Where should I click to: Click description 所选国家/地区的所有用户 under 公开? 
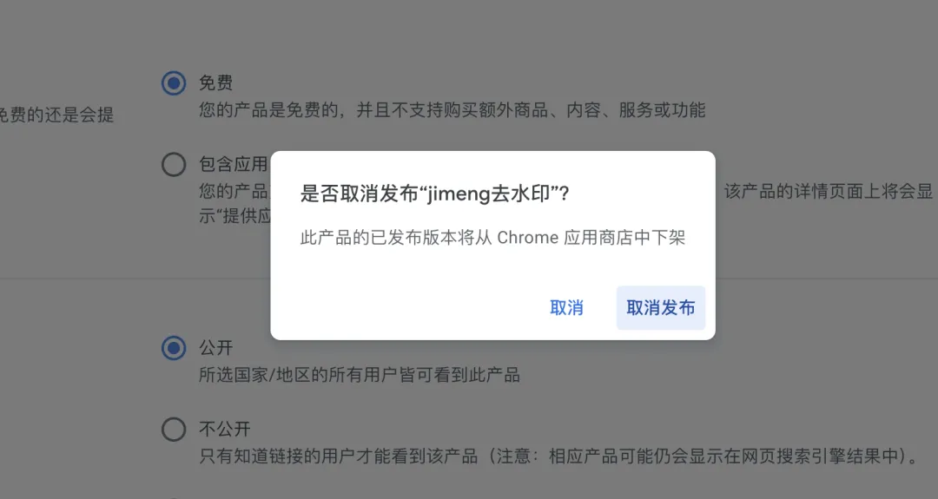point(359,375)
